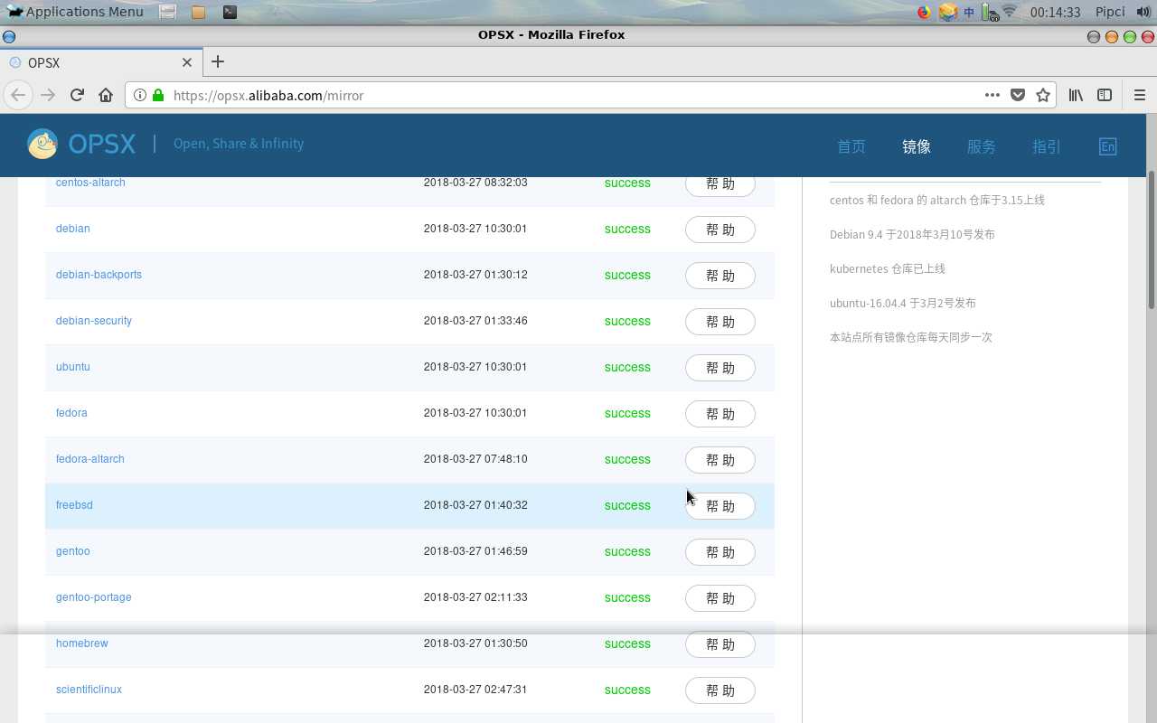Open the ubuntu mirror link

[72, 367]
